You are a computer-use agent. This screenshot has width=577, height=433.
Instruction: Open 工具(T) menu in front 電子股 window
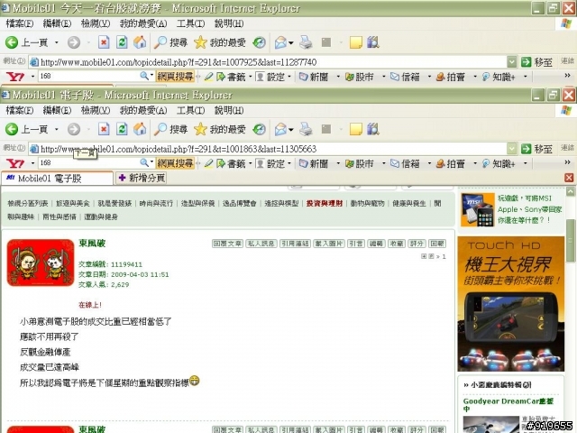click(190, 110)
